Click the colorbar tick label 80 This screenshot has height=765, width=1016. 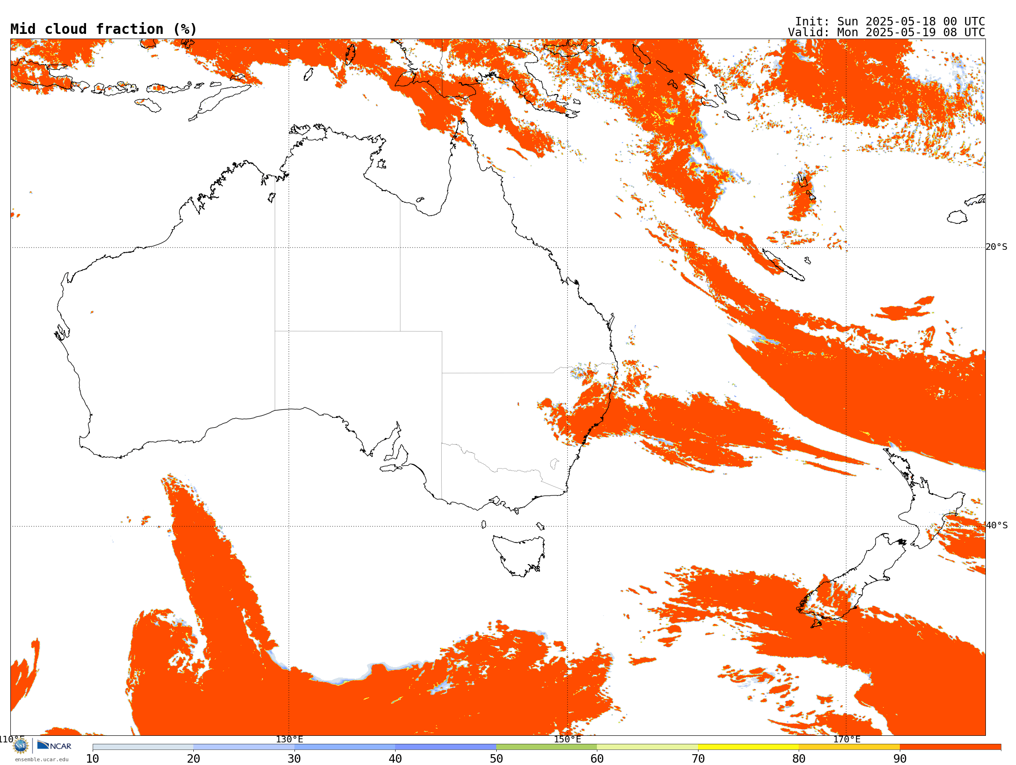pyautogui.click(x=799, y=758)
